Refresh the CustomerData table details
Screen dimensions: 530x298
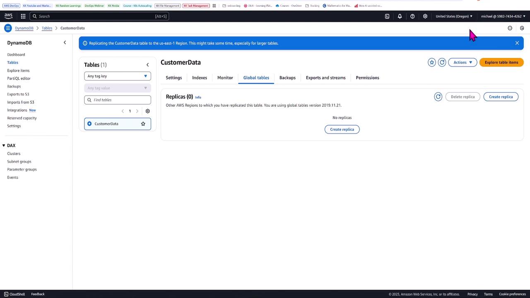442,62
